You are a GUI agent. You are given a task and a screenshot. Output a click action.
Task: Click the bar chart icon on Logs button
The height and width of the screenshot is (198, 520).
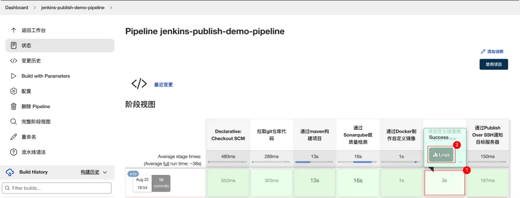pyautogui.click(x=435, y=155)
